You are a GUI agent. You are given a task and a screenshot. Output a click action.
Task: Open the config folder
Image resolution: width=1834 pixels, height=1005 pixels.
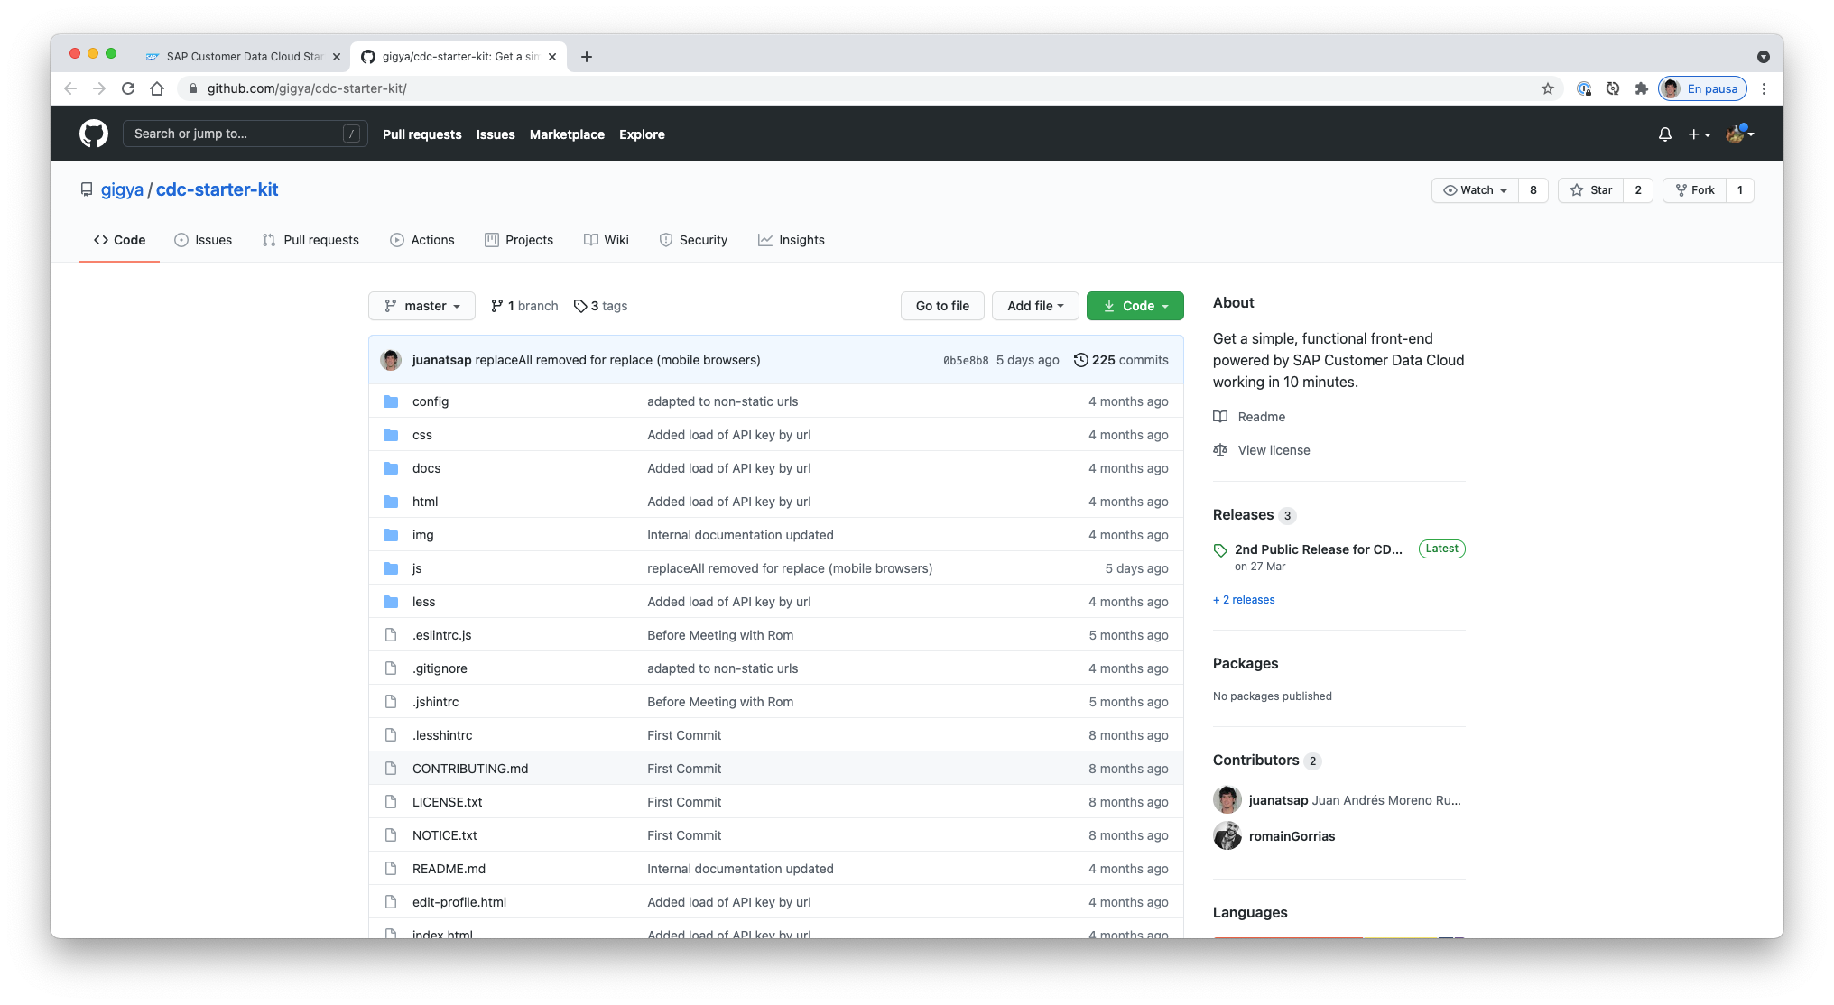tap(431, 401)
